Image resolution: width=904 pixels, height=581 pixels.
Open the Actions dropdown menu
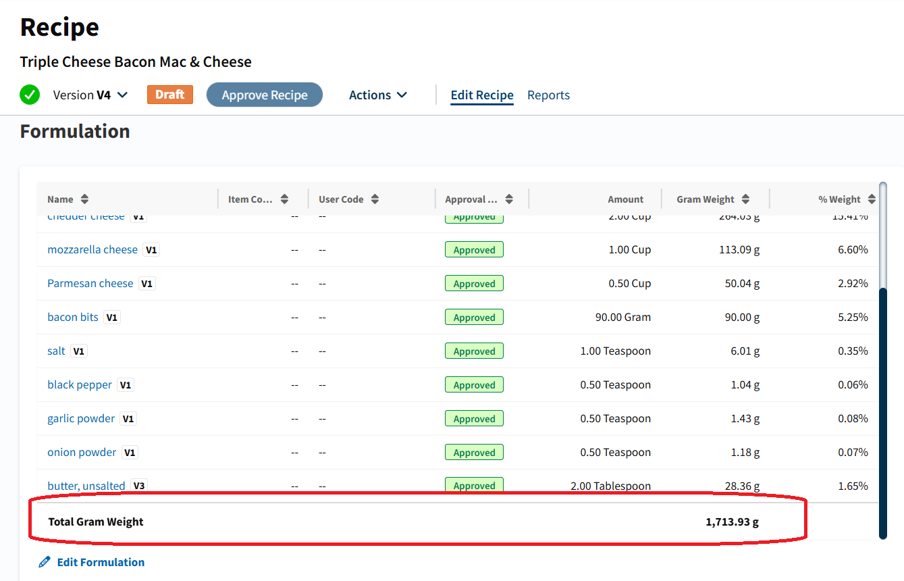tap(378, 95)
